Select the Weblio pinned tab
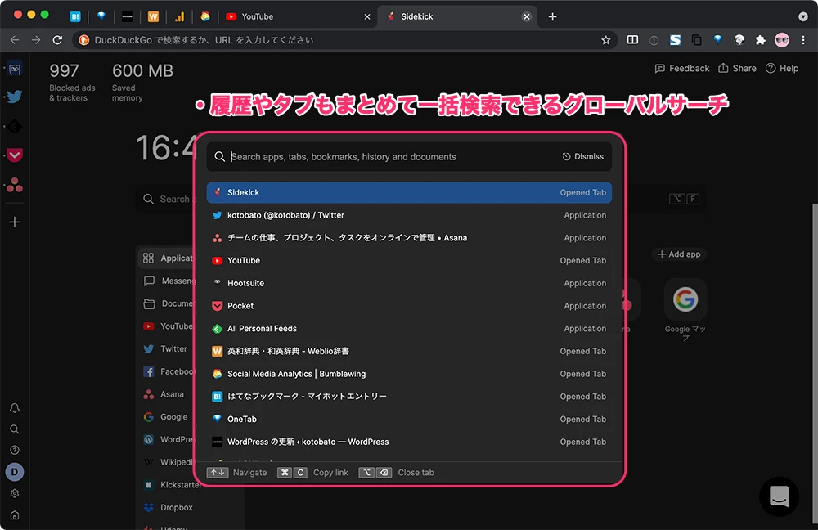The width and height of the screenshot is (818, 530). pyautogui.click(x=153, y=16)
